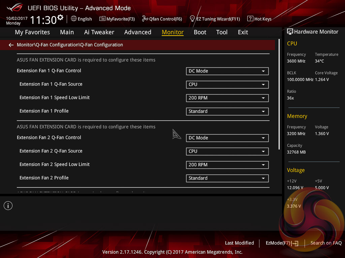This screenshot has width=345, height=258.
Task: Click the Qfan Control fan icon
Action: [x=145, y=19]
